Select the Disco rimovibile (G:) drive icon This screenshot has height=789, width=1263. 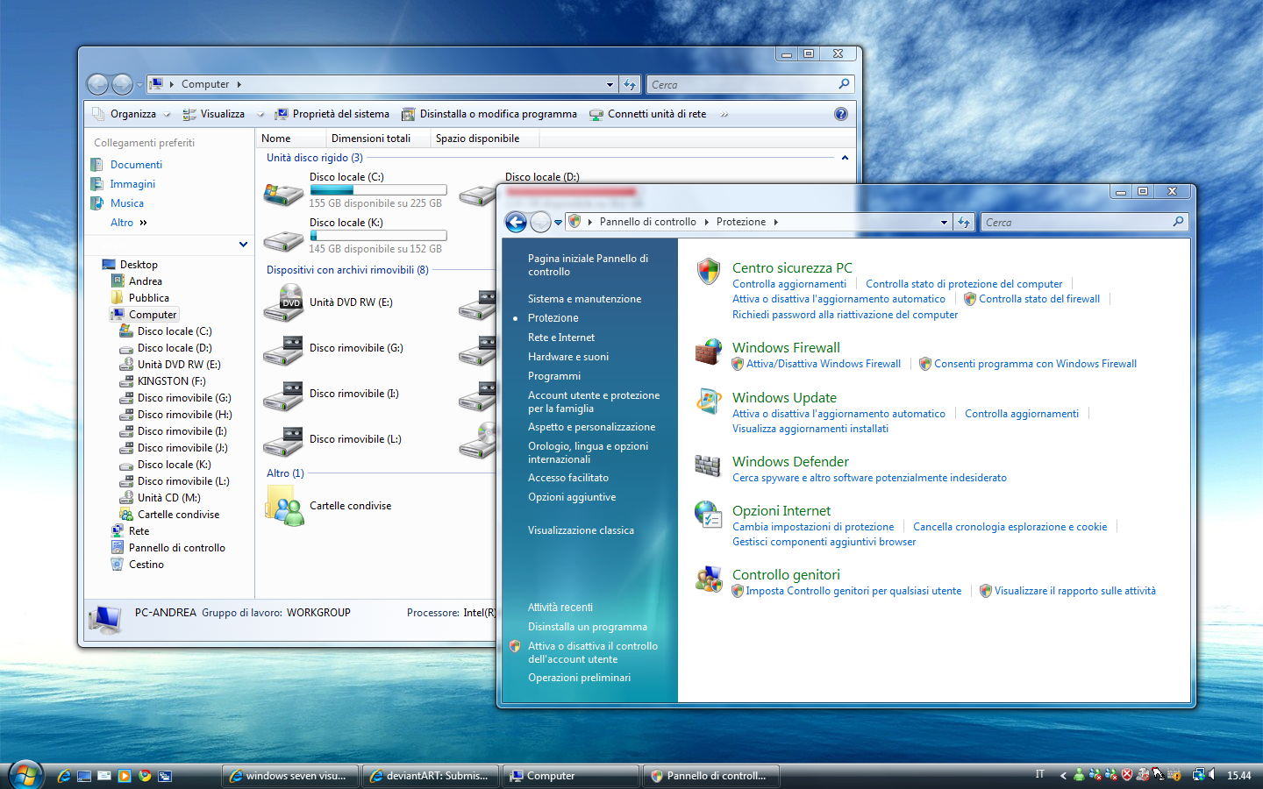pyautogui.click(x=283, y=350)
